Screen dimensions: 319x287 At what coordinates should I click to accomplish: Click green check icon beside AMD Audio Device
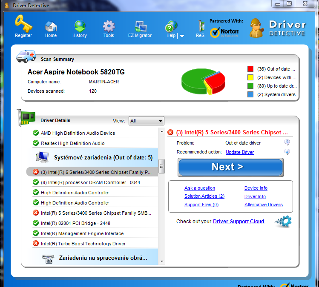pos(36,133)
